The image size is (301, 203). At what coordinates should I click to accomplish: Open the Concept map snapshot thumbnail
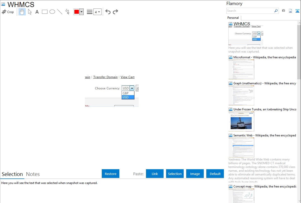[241, 195]
